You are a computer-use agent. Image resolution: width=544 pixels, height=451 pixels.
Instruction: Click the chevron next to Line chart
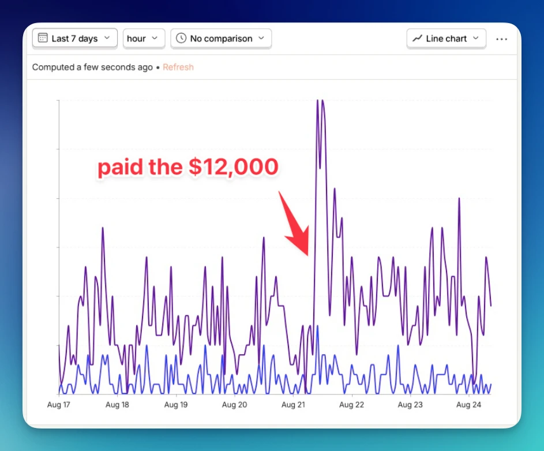pyautogui.click(x=476, y=38)
